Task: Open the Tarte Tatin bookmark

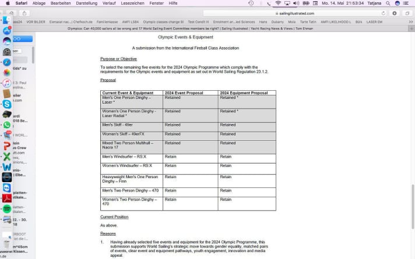Action: (x=307, y=21)
